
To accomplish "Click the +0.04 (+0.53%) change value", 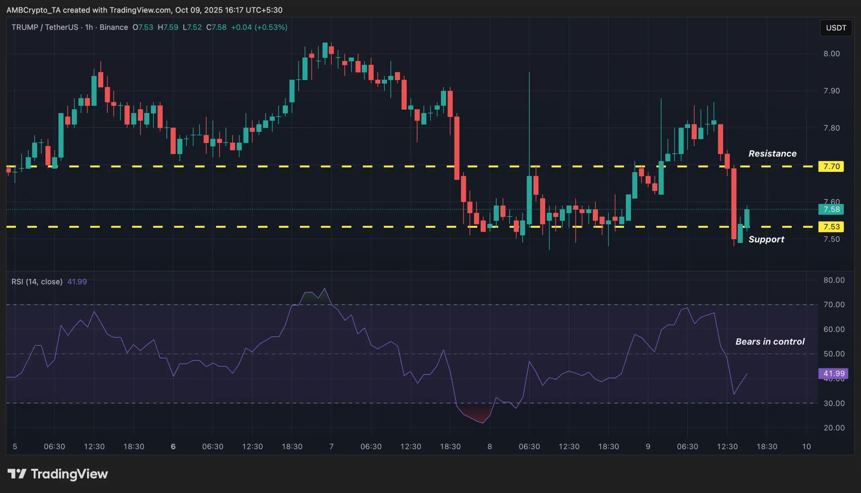I will pyautogui.click(x=259, y=27).
